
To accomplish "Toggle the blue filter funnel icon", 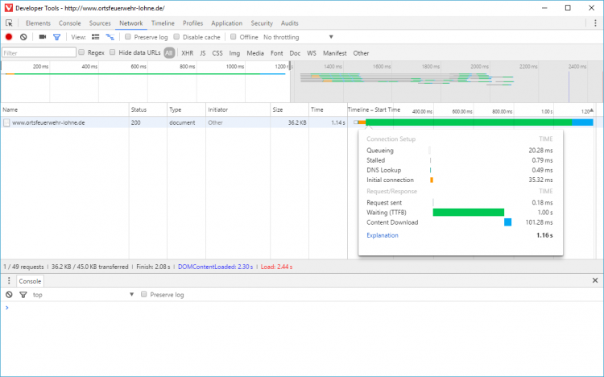I will coord(56,37).
